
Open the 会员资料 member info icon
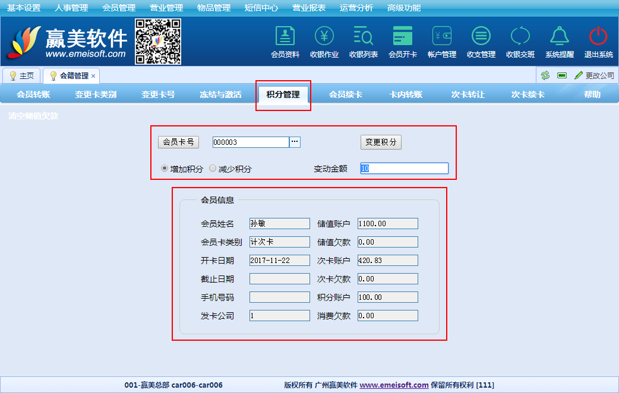[x=285, y=37]
